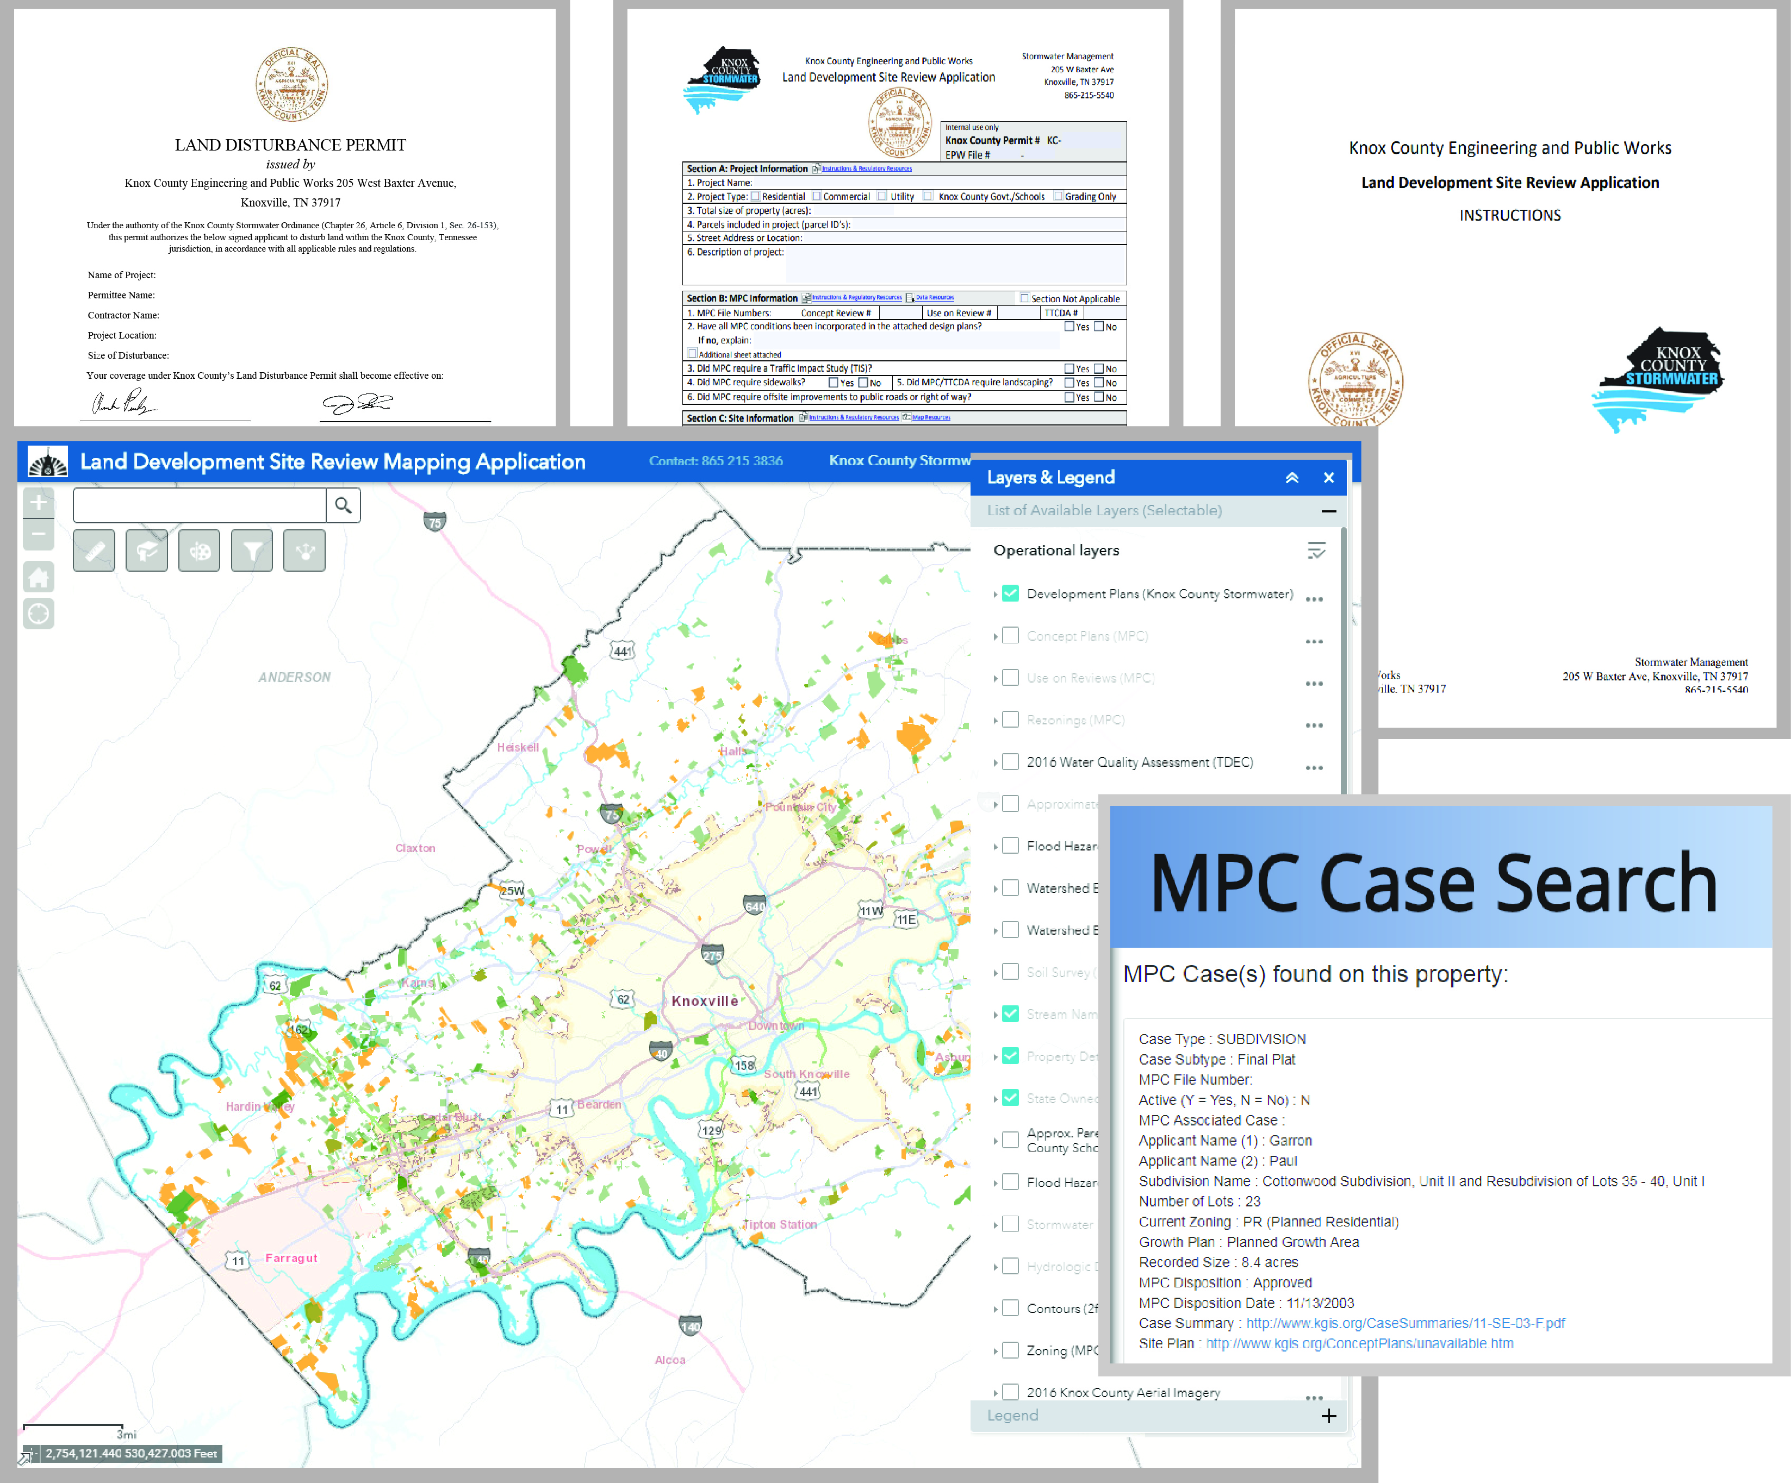This screenshot has width=1791, height=1483.
Task: Click the Legend section header
Action: pyautogui.click(x=1158, y=1416)
